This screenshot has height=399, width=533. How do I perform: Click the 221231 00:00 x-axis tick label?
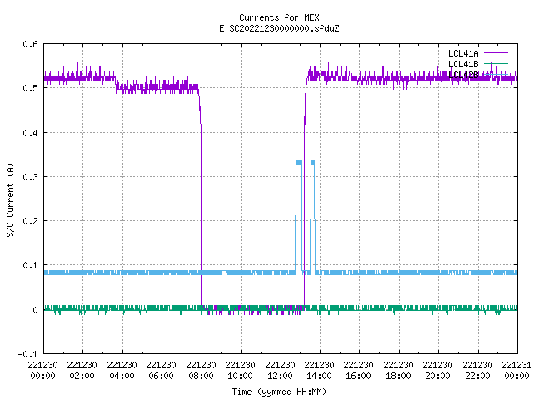point(516,371)
